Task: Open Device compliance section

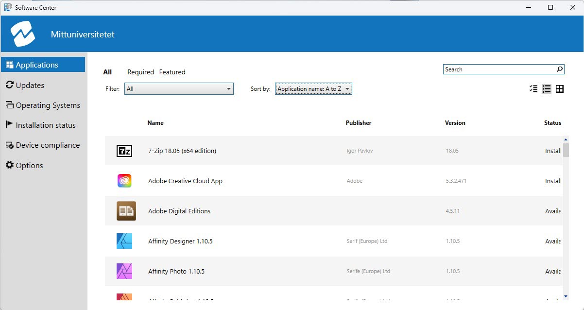Action: (43, 145)
